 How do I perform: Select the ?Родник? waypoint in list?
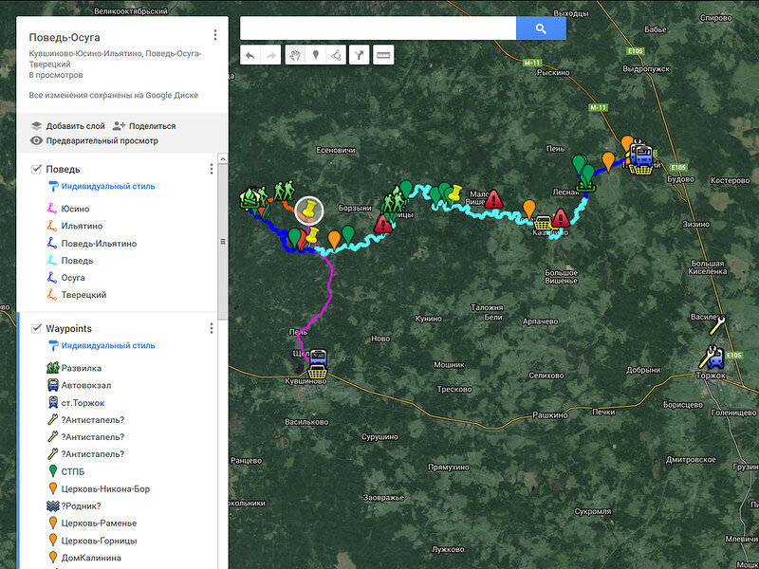coord(81,506)
